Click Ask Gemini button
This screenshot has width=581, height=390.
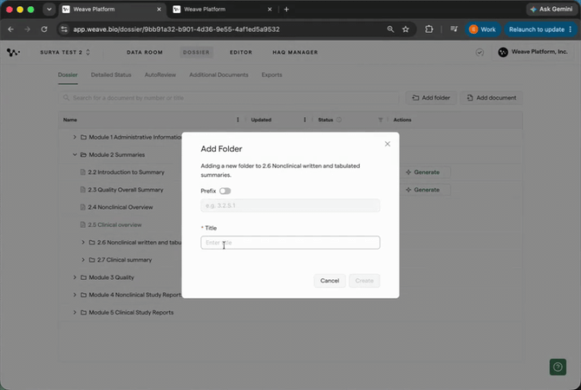point(551,10)
